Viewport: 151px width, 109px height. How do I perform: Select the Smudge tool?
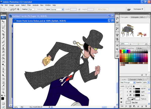pos(3,61)
